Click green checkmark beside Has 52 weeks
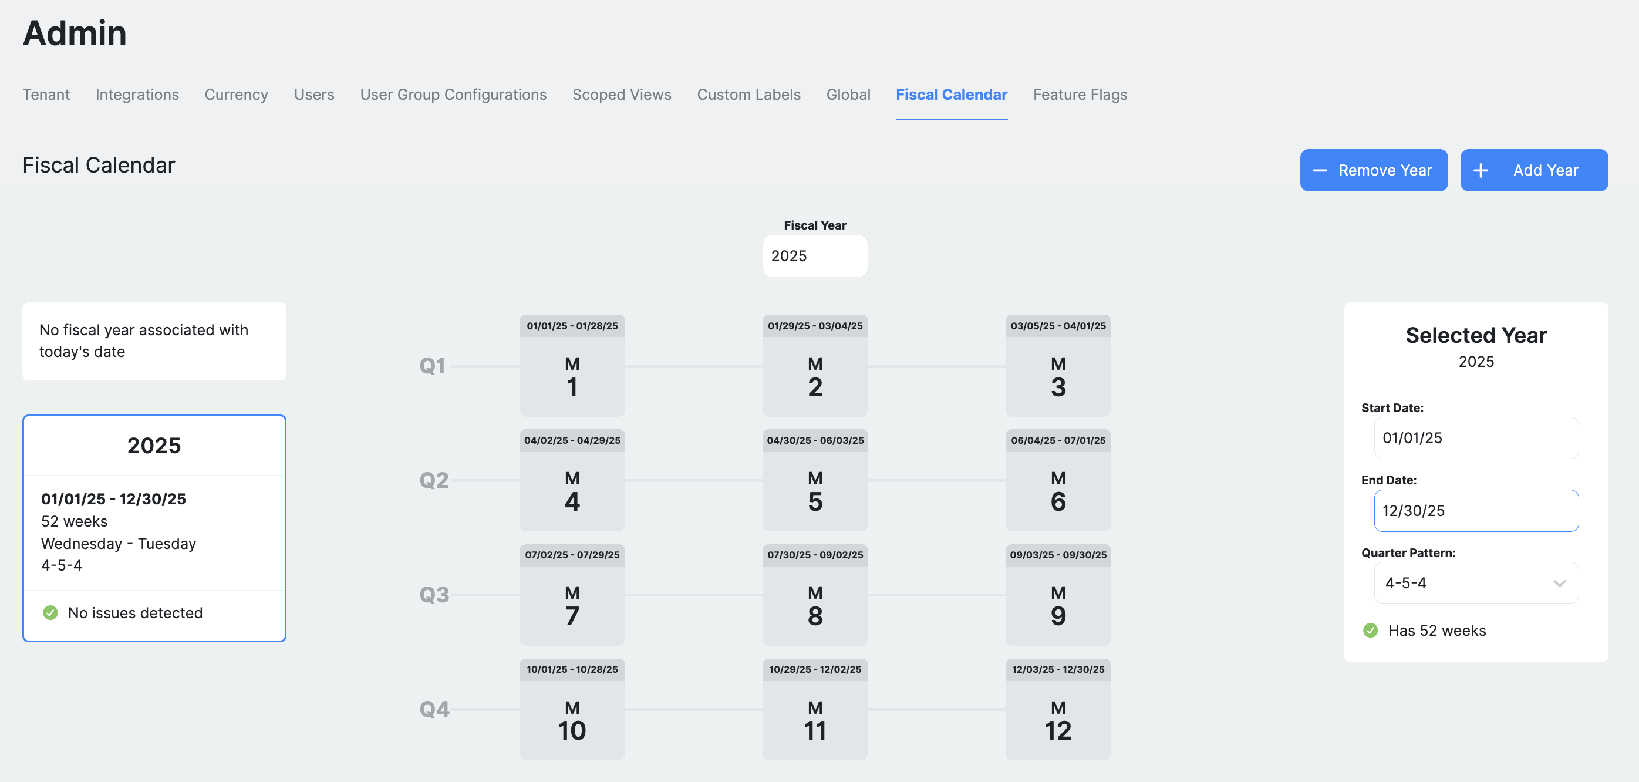 tap(1370, 630)
